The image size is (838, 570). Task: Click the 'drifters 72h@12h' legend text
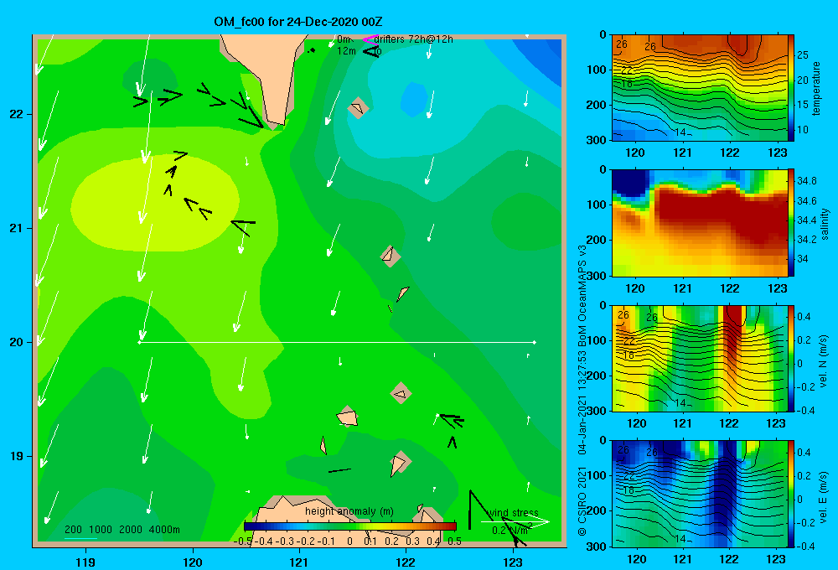point(413,39)
